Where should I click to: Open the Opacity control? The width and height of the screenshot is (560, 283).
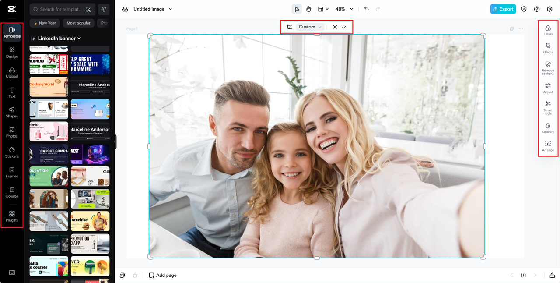coord(548,128)
